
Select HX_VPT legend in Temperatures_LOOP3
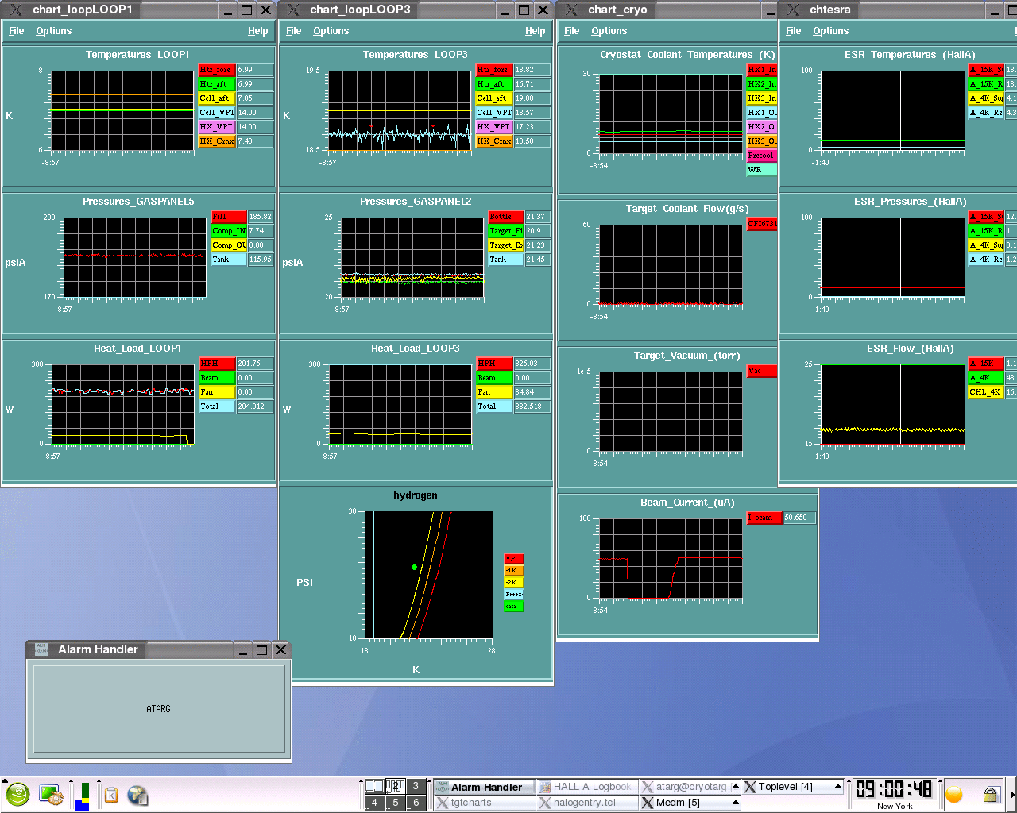(x=494, y=127)
